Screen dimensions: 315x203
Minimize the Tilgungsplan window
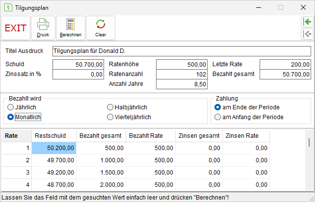[x=259, y=8]
